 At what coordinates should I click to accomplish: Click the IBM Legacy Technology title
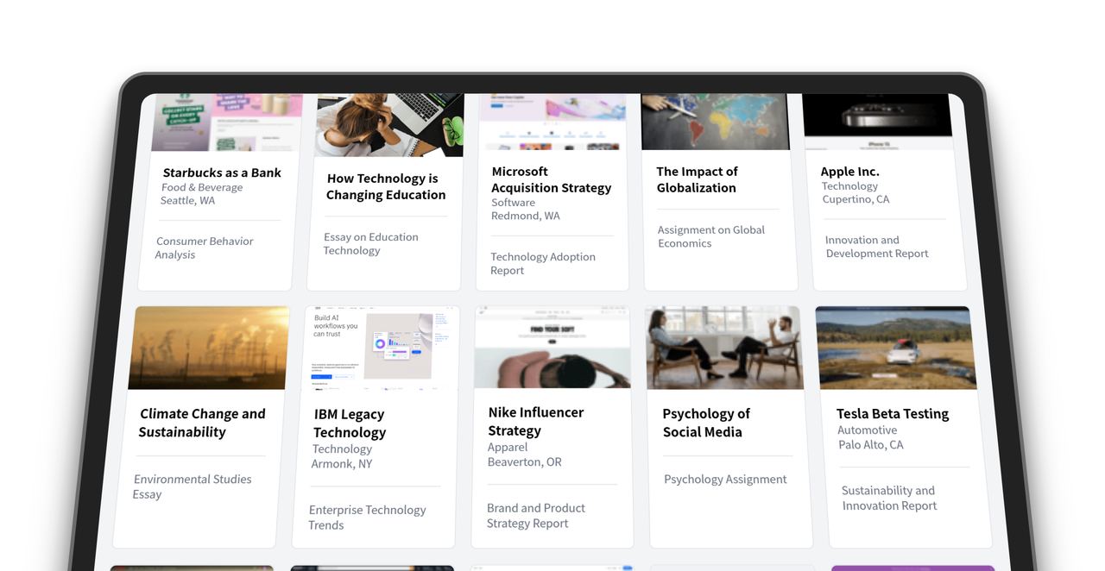pos(350,424)
